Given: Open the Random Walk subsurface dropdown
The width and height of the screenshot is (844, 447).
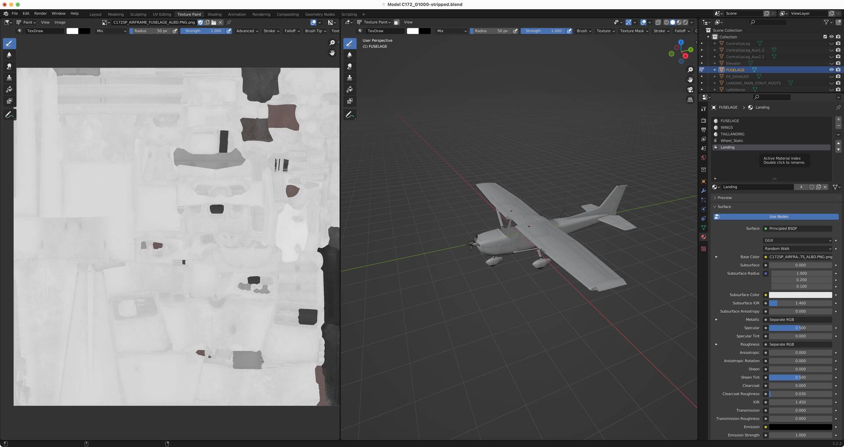Looking at the screenshot, I should 798,249.
